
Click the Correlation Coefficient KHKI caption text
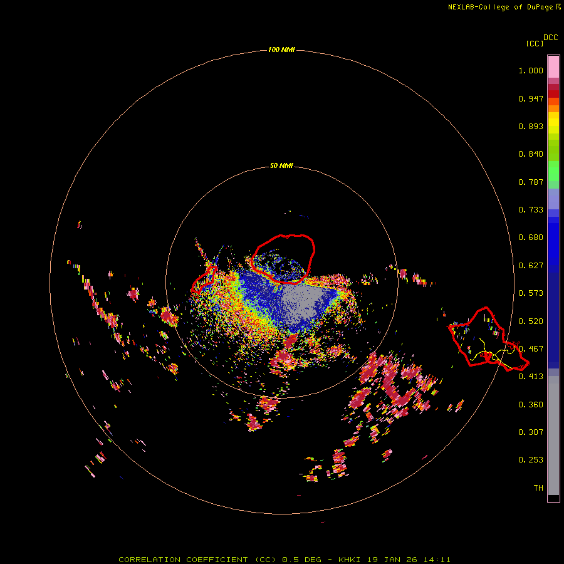284,560
